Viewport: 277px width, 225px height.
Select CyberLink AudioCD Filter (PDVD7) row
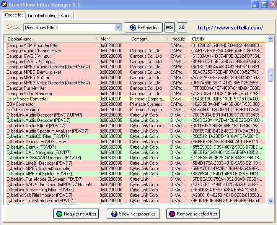click(135, 136)
